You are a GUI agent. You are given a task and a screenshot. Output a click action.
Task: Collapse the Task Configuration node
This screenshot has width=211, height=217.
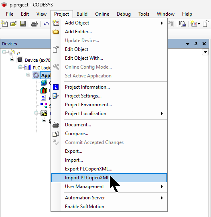[37, 113]
